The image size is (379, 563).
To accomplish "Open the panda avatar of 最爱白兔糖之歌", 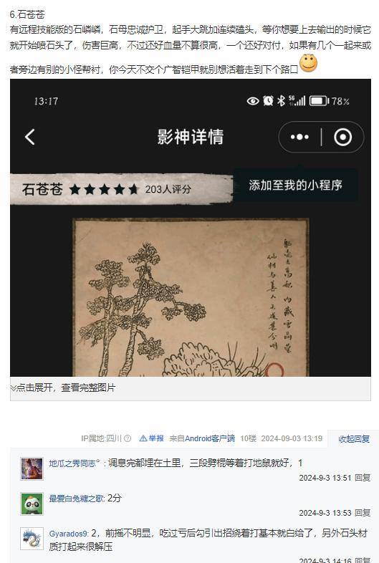I will [x=32, y=504].
